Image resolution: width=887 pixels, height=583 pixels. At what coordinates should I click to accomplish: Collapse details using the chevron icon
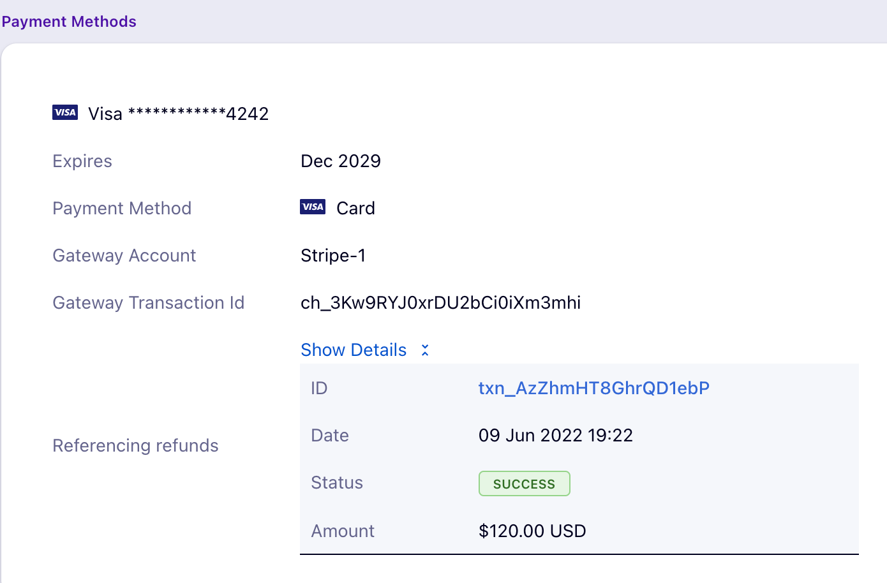(x=425, y=350)
